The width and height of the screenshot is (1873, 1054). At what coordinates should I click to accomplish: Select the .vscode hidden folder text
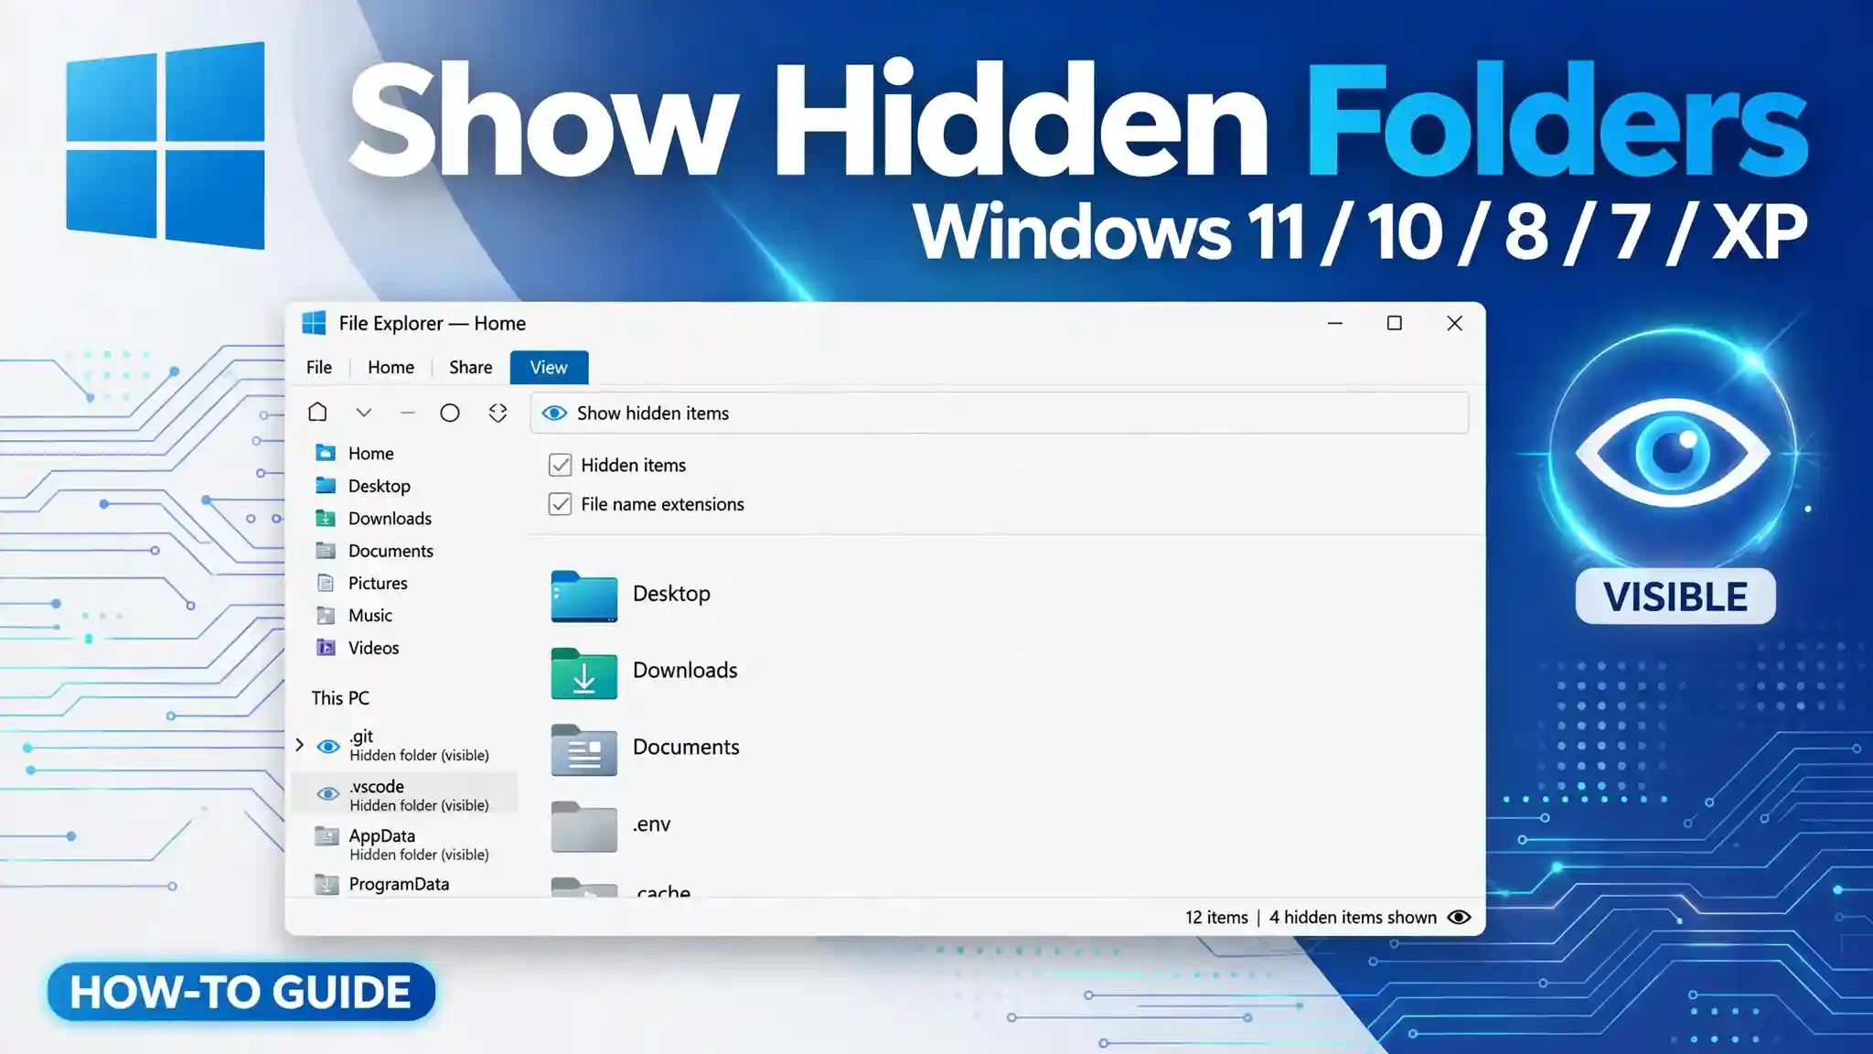pos(419,795)
